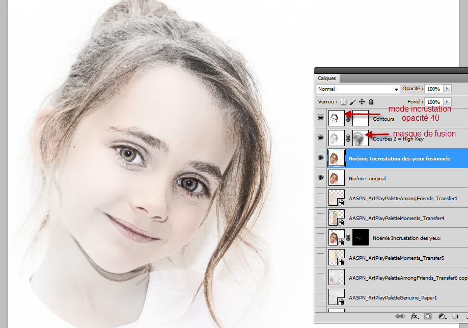The width and height of the screenshot is (468, 328).
Task: Lock all with the padlock icon
Action: pos(371,102)
